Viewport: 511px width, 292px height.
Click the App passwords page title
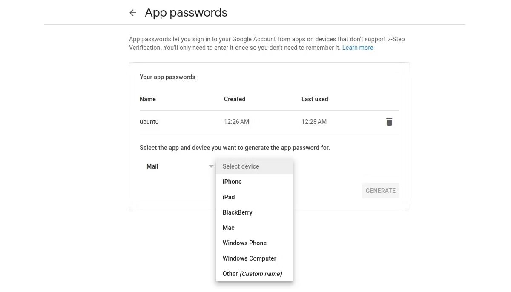tap(186, 13)
